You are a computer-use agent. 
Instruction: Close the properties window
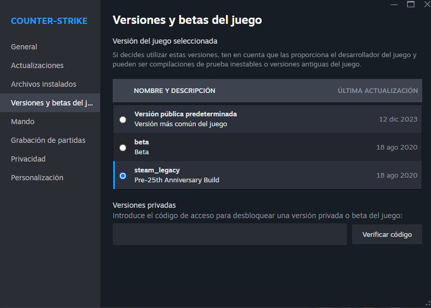(x=427, y=4)
